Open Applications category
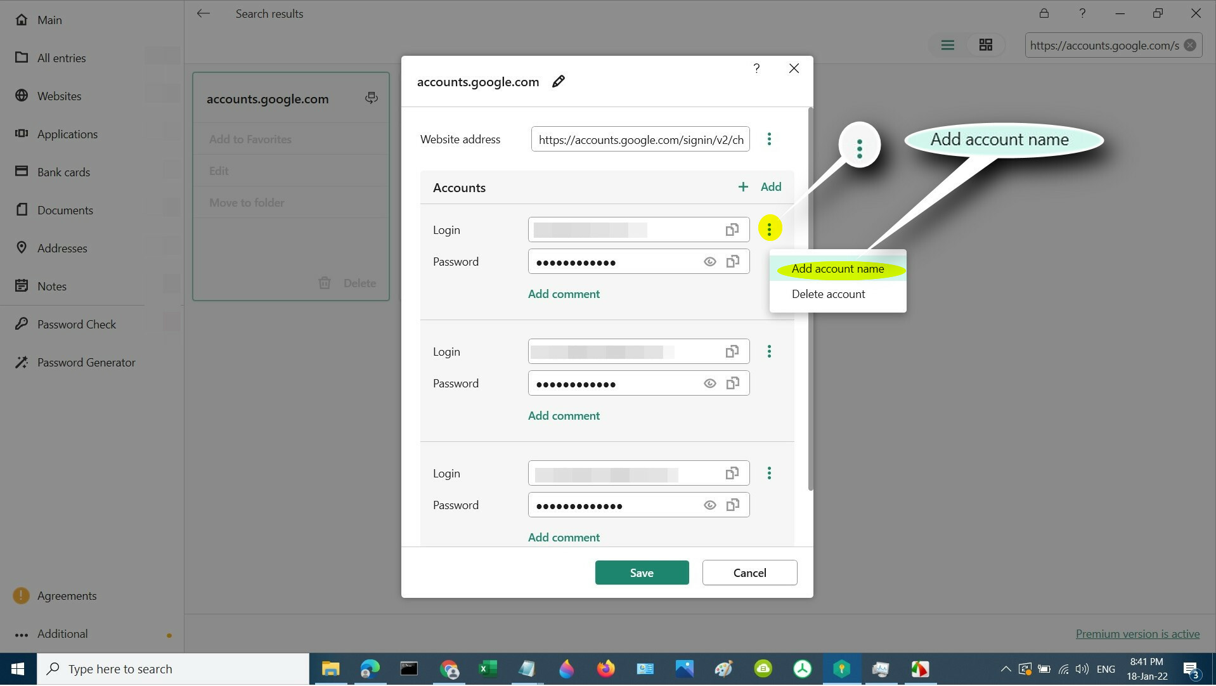1216x686 pixels. click(x=56, y=134)
